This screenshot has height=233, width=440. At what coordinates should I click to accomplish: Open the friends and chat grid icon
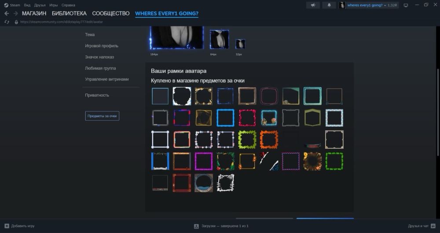[x=433, y=226]
